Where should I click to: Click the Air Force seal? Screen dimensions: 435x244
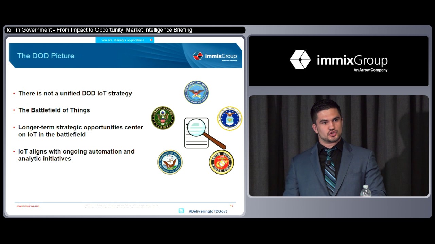click(230, 119)
